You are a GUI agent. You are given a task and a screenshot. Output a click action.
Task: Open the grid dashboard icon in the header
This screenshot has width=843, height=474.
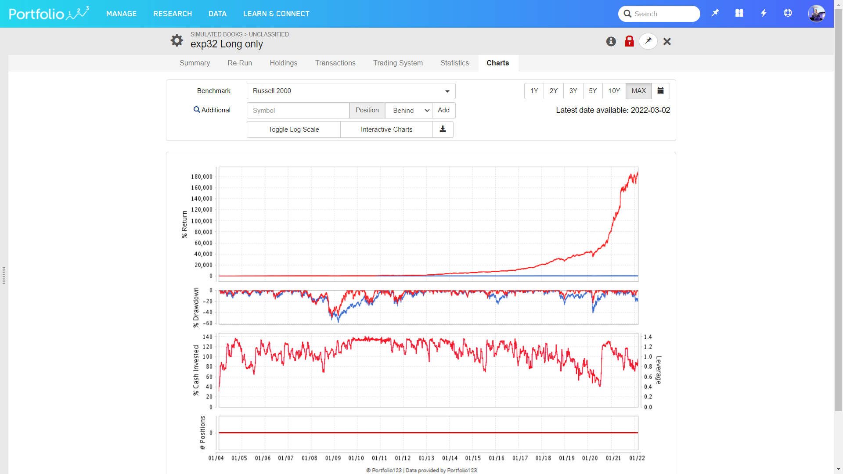tap(739, 13)
